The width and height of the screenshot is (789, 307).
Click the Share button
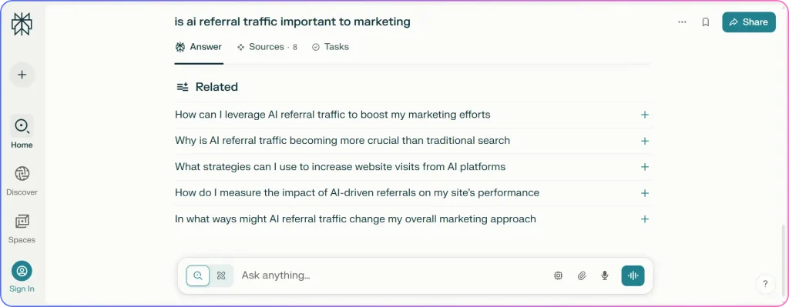[749, 22]
